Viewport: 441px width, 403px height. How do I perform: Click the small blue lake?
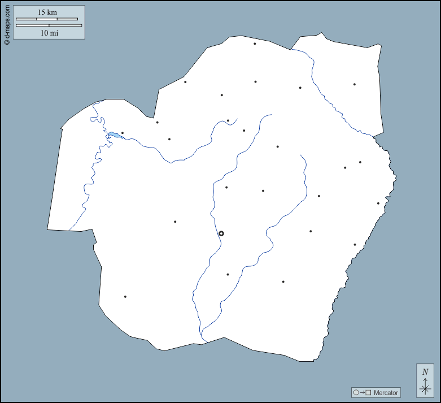click(x=113, y=135)
